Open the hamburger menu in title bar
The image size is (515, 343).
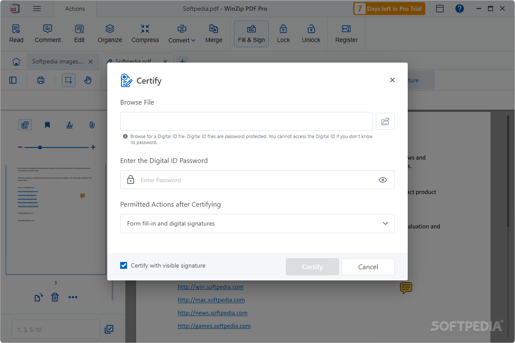tap(37, 9)
